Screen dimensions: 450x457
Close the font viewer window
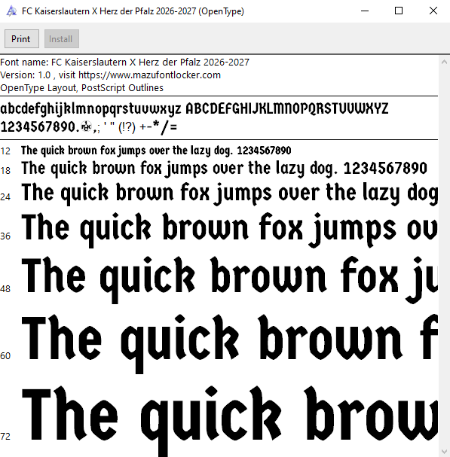tap(433, 11)
